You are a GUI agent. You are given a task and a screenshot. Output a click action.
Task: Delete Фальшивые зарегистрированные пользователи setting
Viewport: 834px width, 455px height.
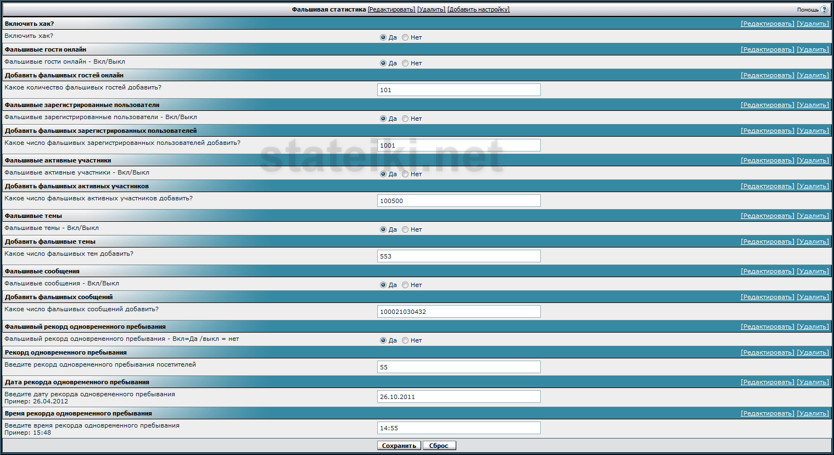click(x=813, y=105)
